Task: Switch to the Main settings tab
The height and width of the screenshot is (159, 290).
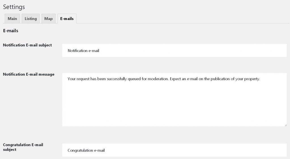Action: pos(12,19)
